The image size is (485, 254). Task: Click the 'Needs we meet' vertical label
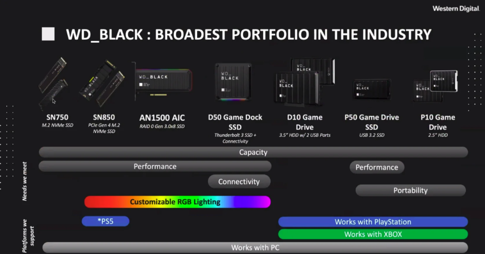(25, 181)
